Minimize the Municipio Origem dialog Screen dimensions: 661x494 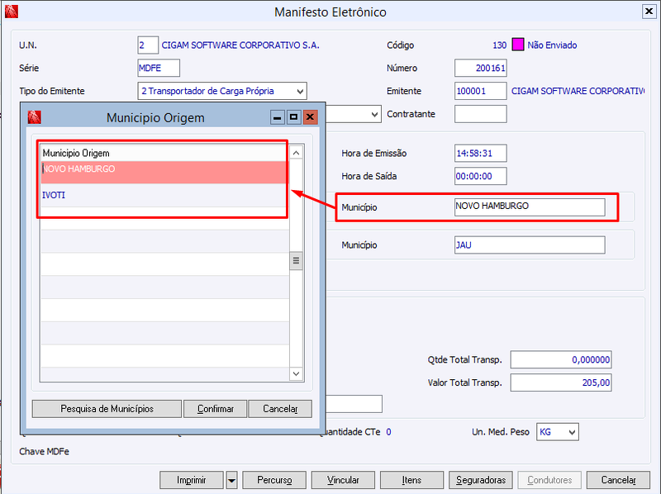(x=277, y=117)
